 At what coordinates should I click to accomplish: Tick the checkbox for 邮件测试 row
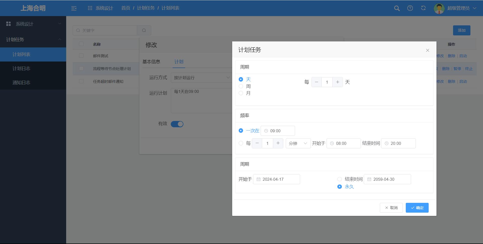pos(81,56)
